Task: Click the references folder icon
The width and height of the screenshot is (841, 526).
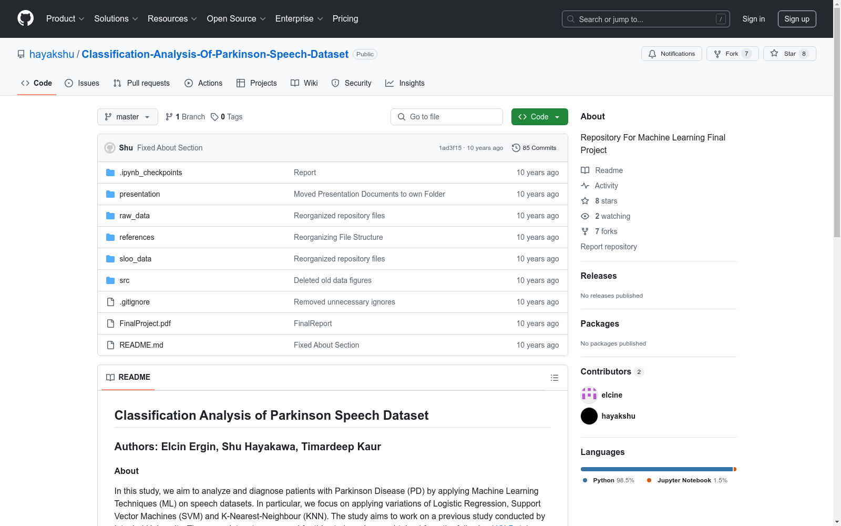Action: pyautogui.click(x=110, y=237)
